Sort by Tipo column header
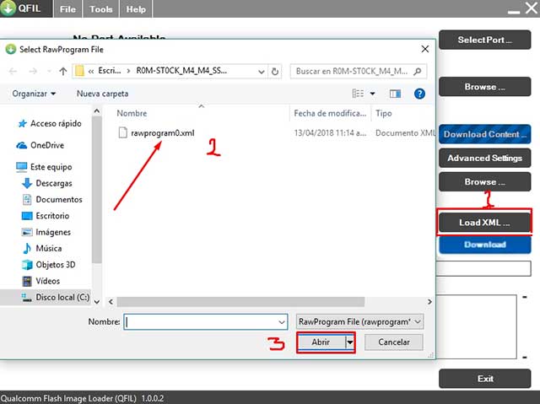Screen dimensions: 540x404 coord(384,113)
